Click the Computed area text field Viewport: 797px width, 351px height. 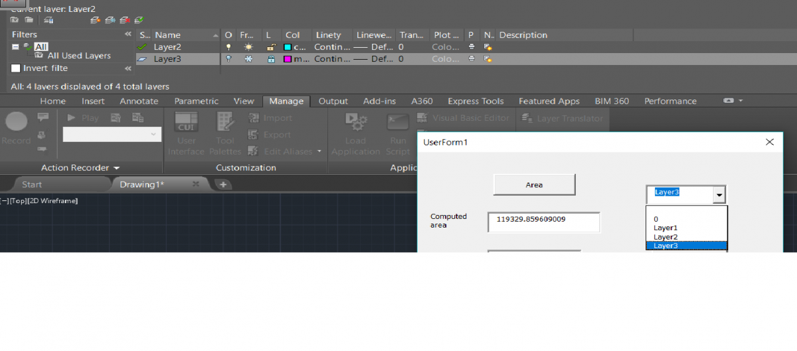point(543,222)
